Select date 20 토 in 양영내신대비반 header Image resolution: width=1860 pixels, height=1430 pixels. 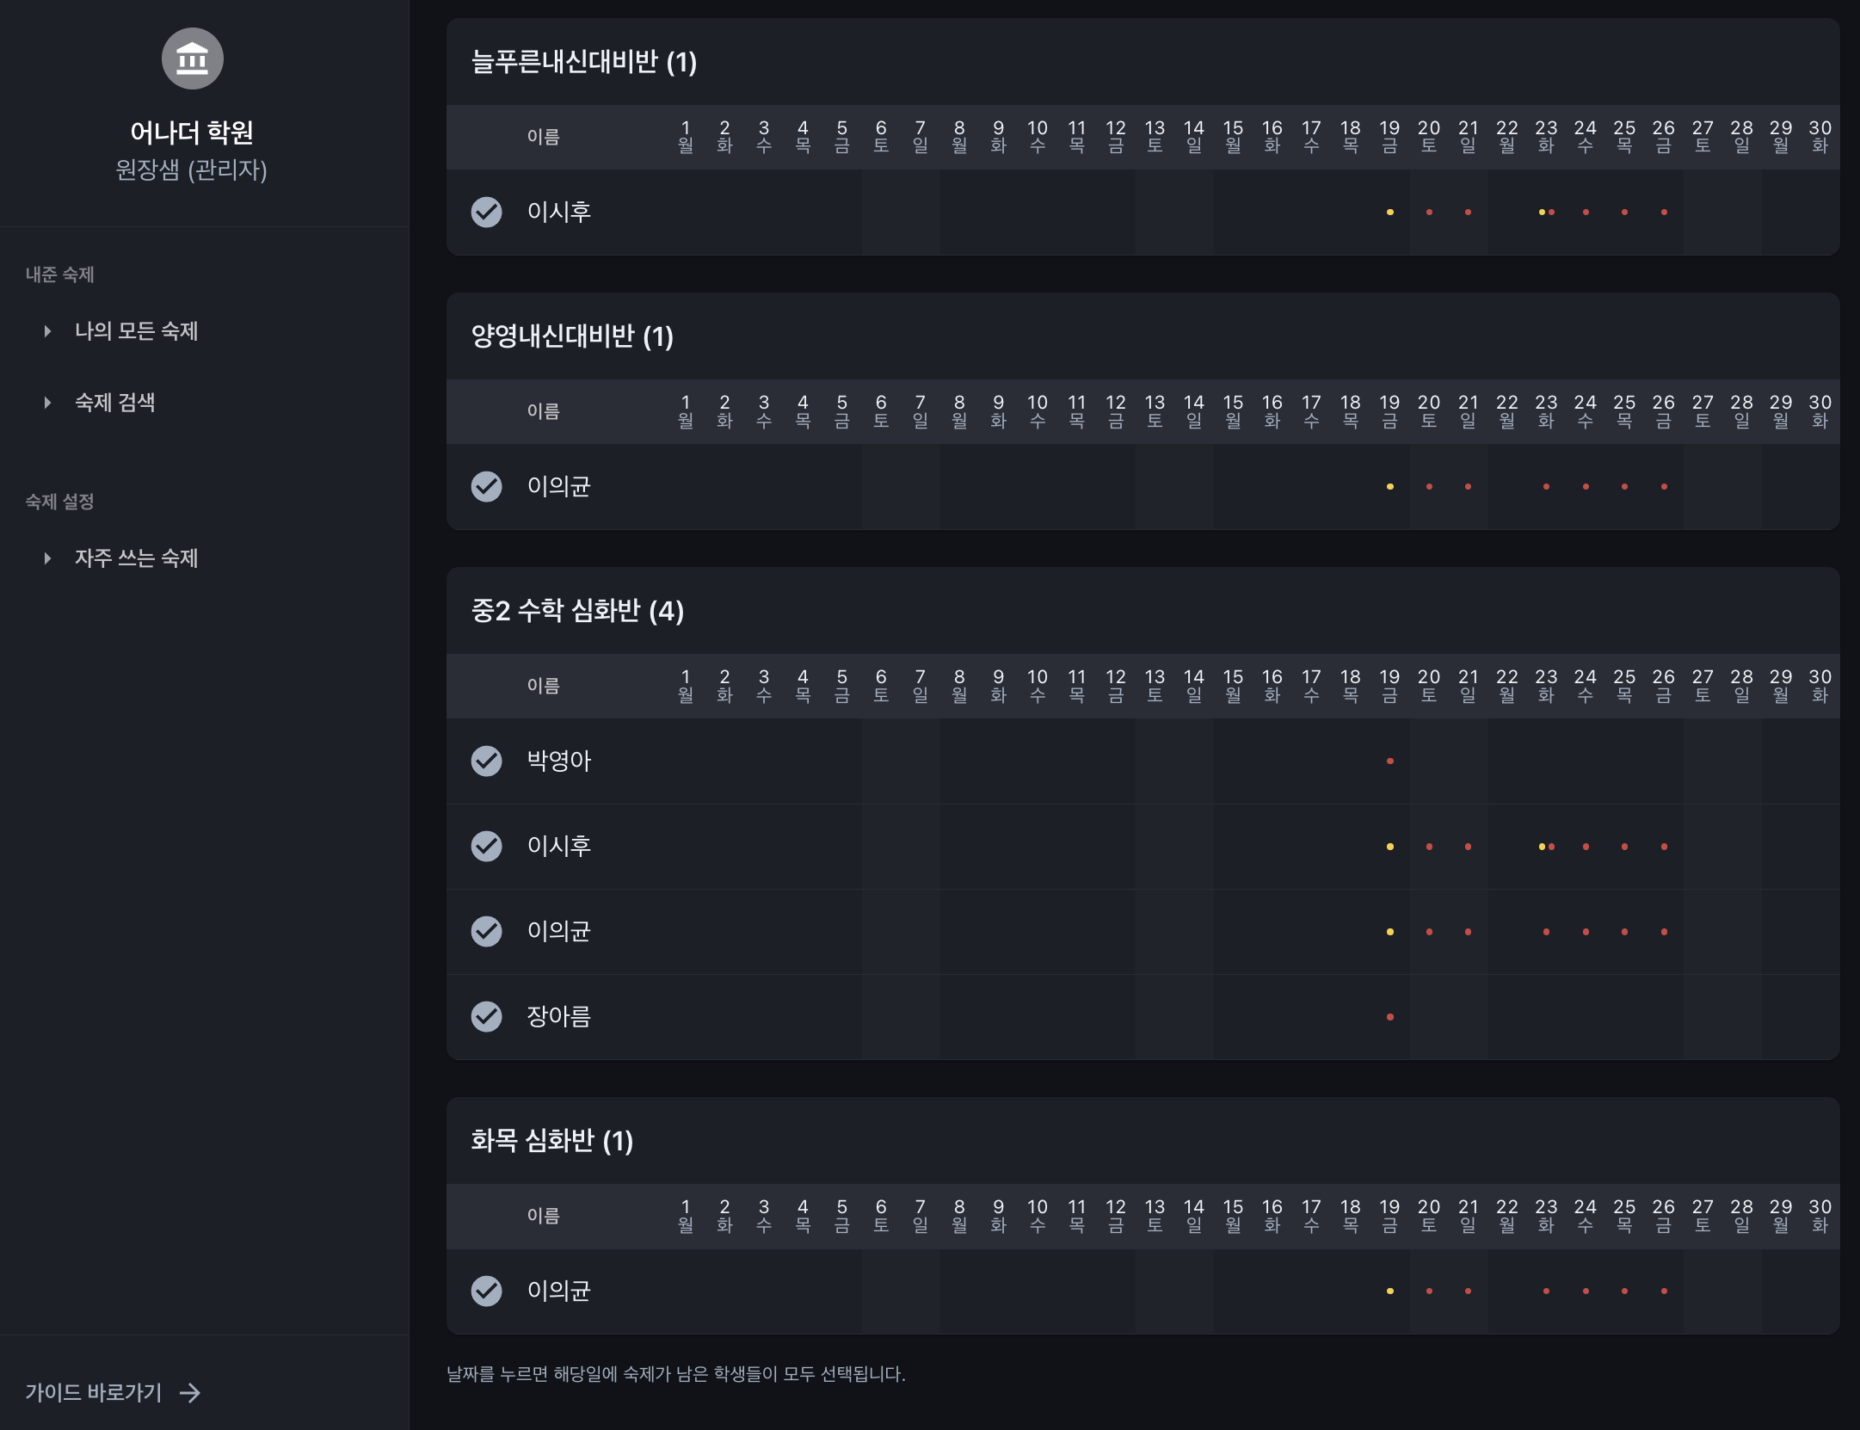tap(1429, 411)
